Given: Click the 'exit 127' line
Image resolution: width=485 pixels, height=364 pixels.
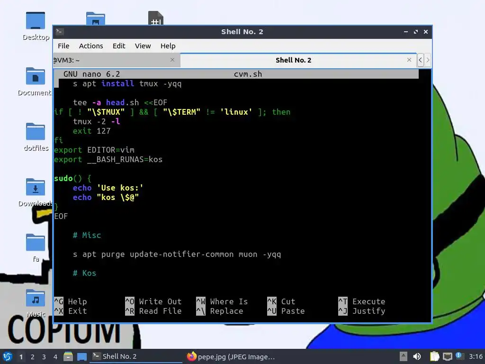Looking at the screenshot, I should [x=91, y=131].
